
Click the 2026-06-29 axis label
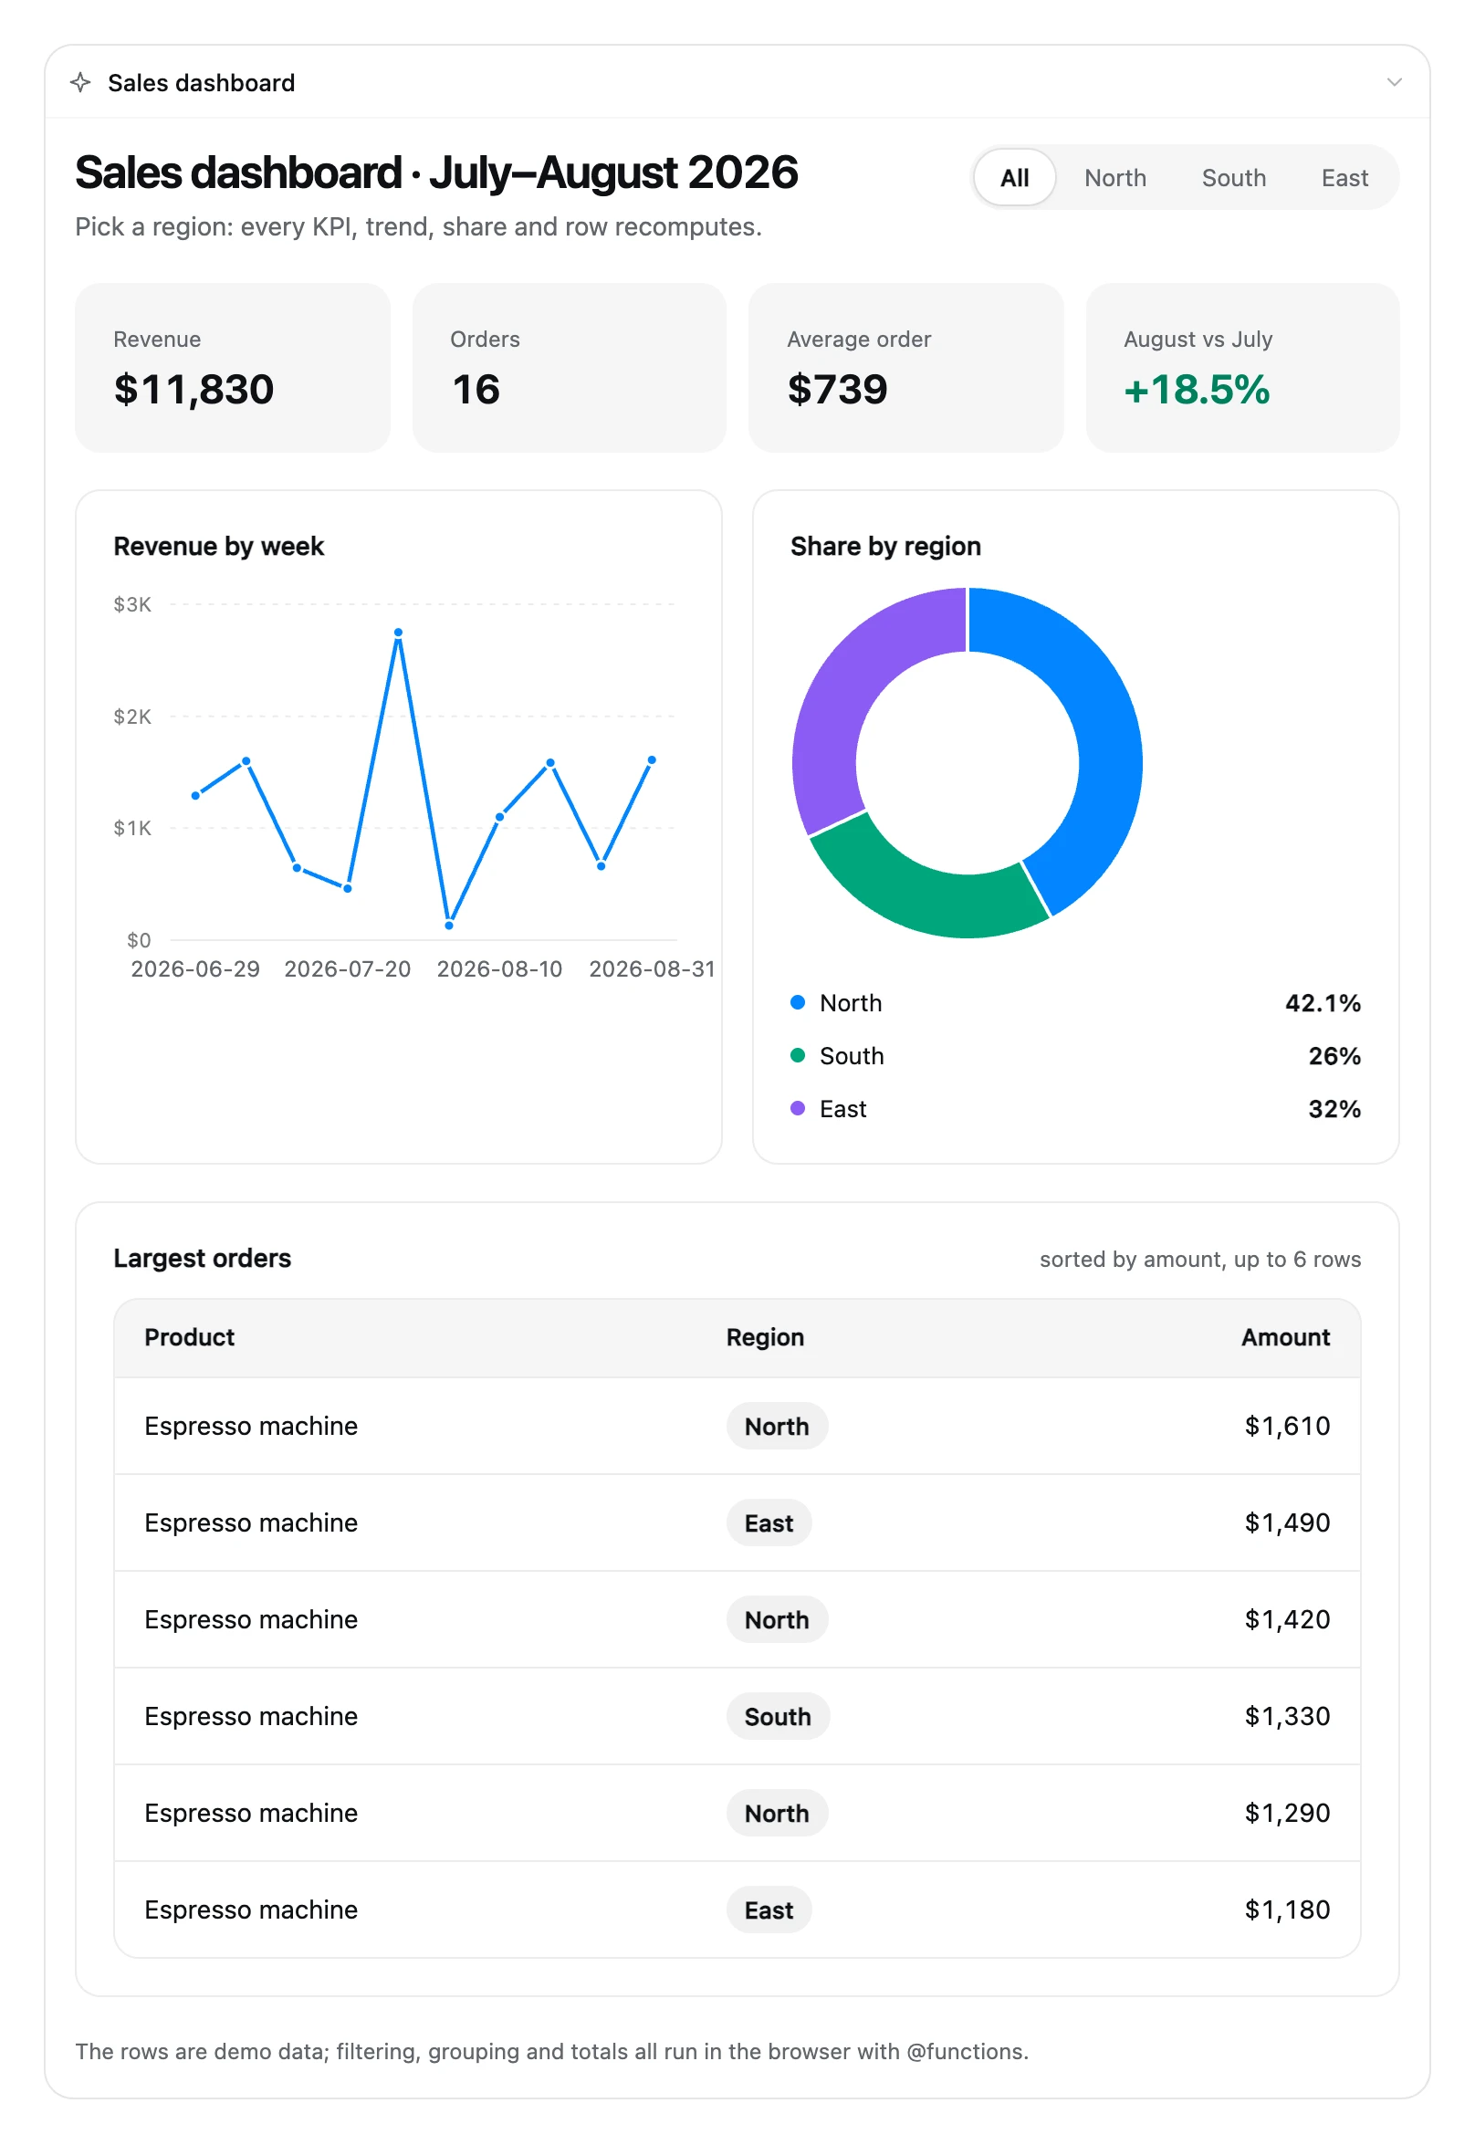[195, 968]
